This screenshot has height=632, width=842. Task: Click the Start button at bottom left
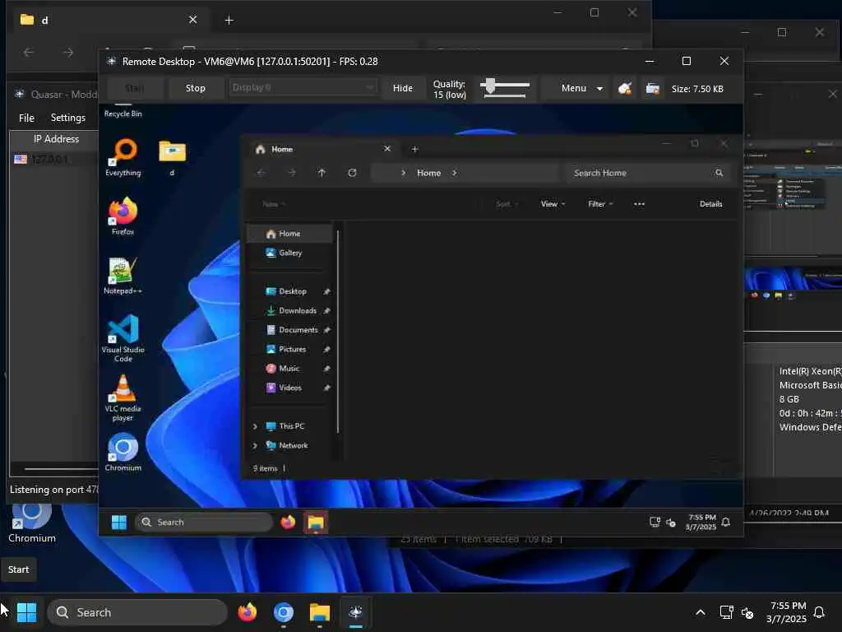[18, 569]
